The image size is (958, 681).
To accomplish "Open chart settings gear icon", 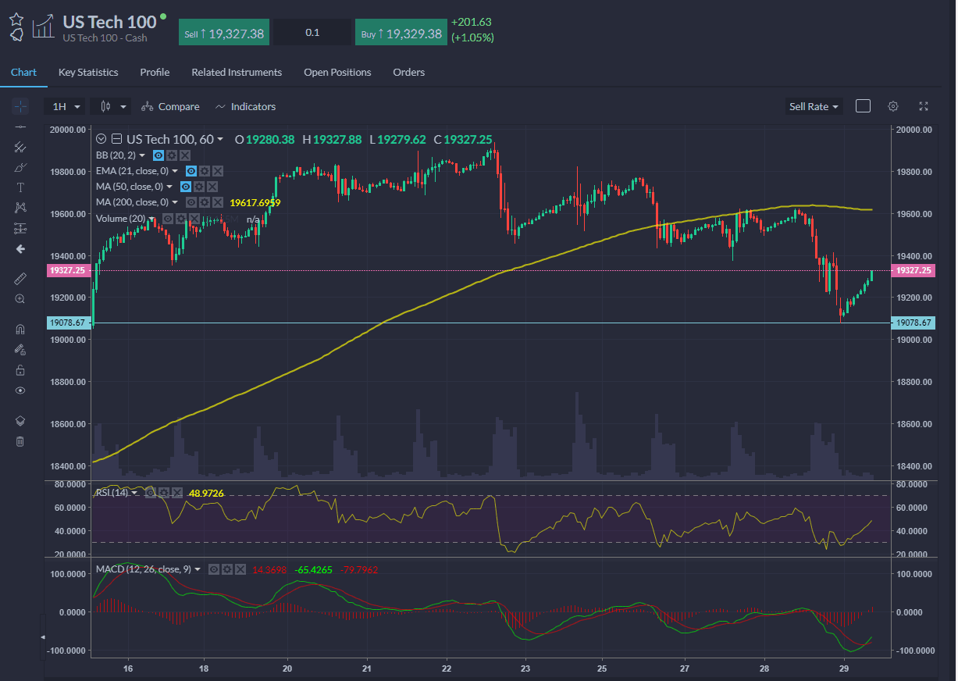I will tap(893, 106).
